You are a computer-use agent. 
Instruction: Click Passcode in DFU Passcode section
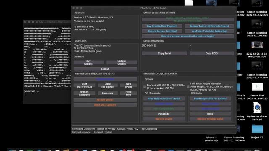pyautogui.click(x=164, y=114)
